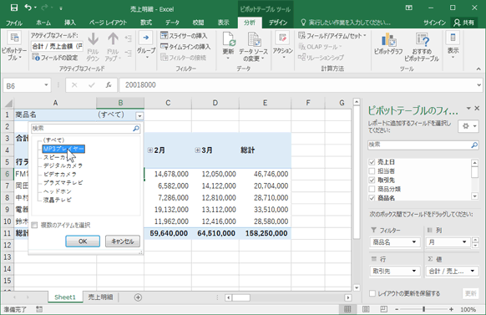The image size is (486, 315).
Task: Collapse the ribbon with the arrow
Action: tap(478, 69)
